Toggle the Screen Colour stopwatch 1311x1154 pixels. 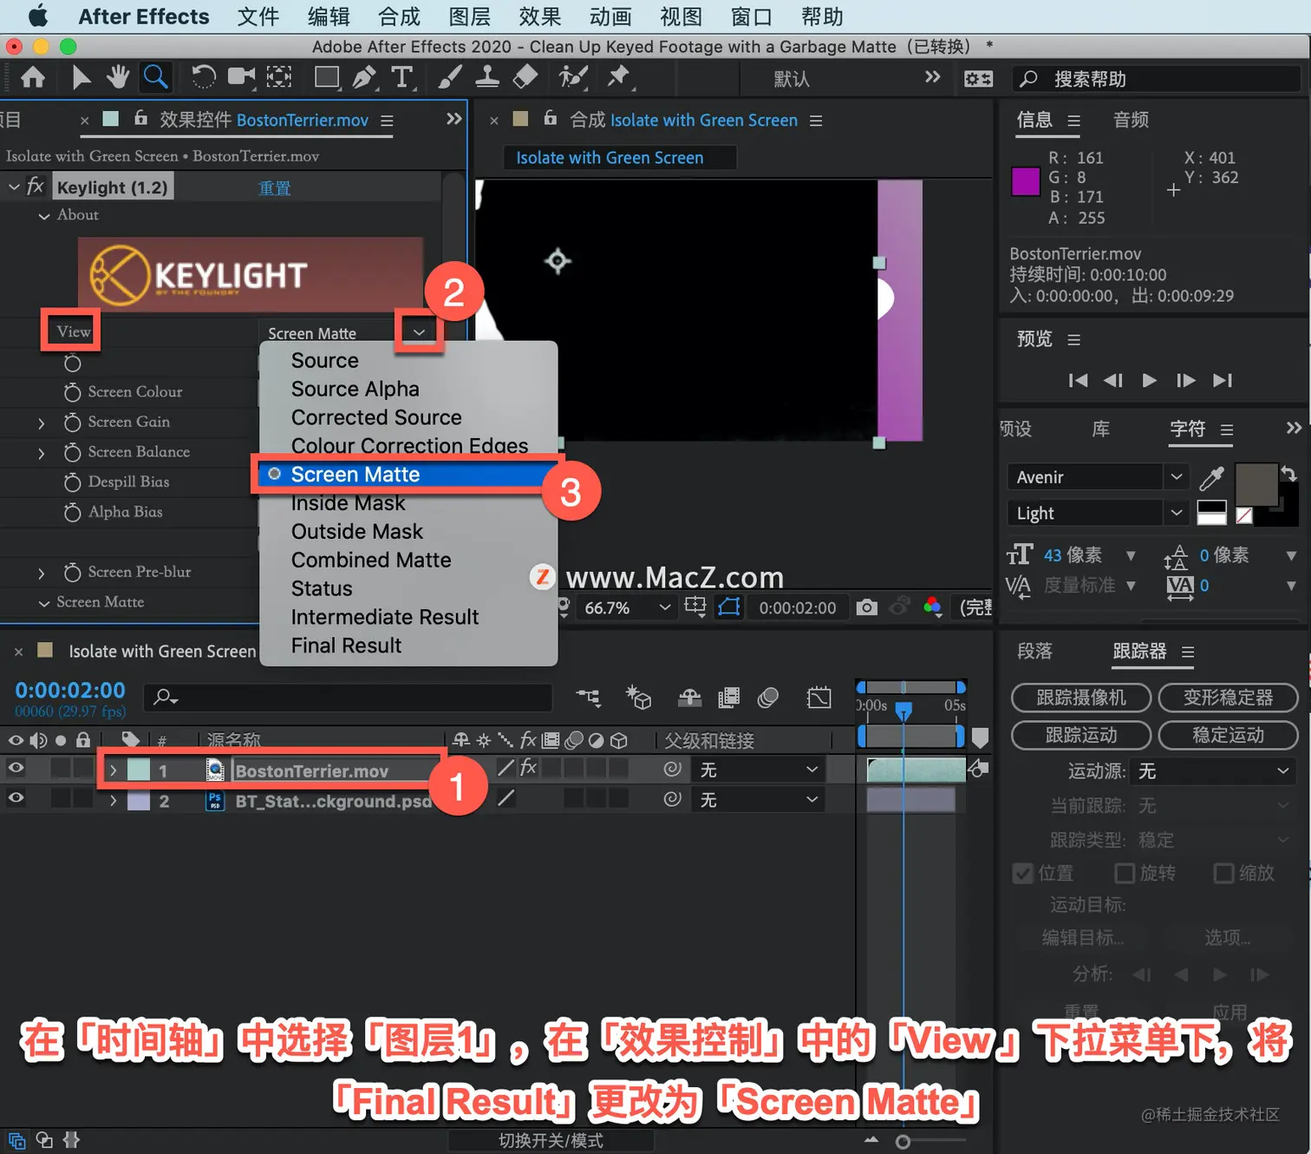pos(73,392)
